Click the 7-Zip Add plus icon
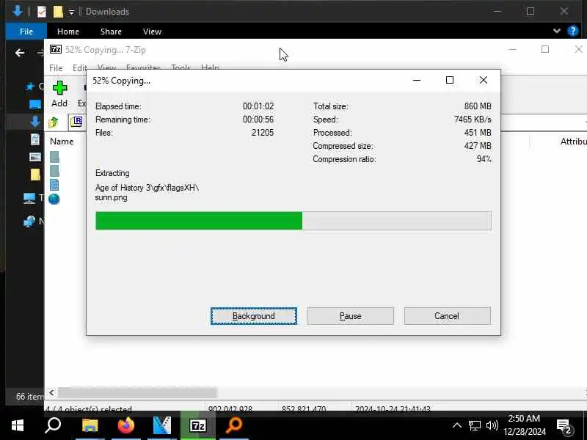 59,88
